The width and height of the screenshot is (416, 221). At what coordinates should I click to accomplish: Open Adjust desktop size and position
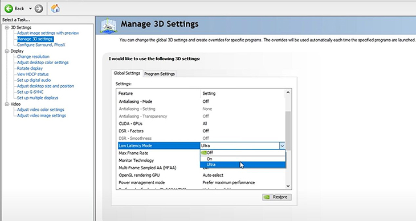click(46, 86)
